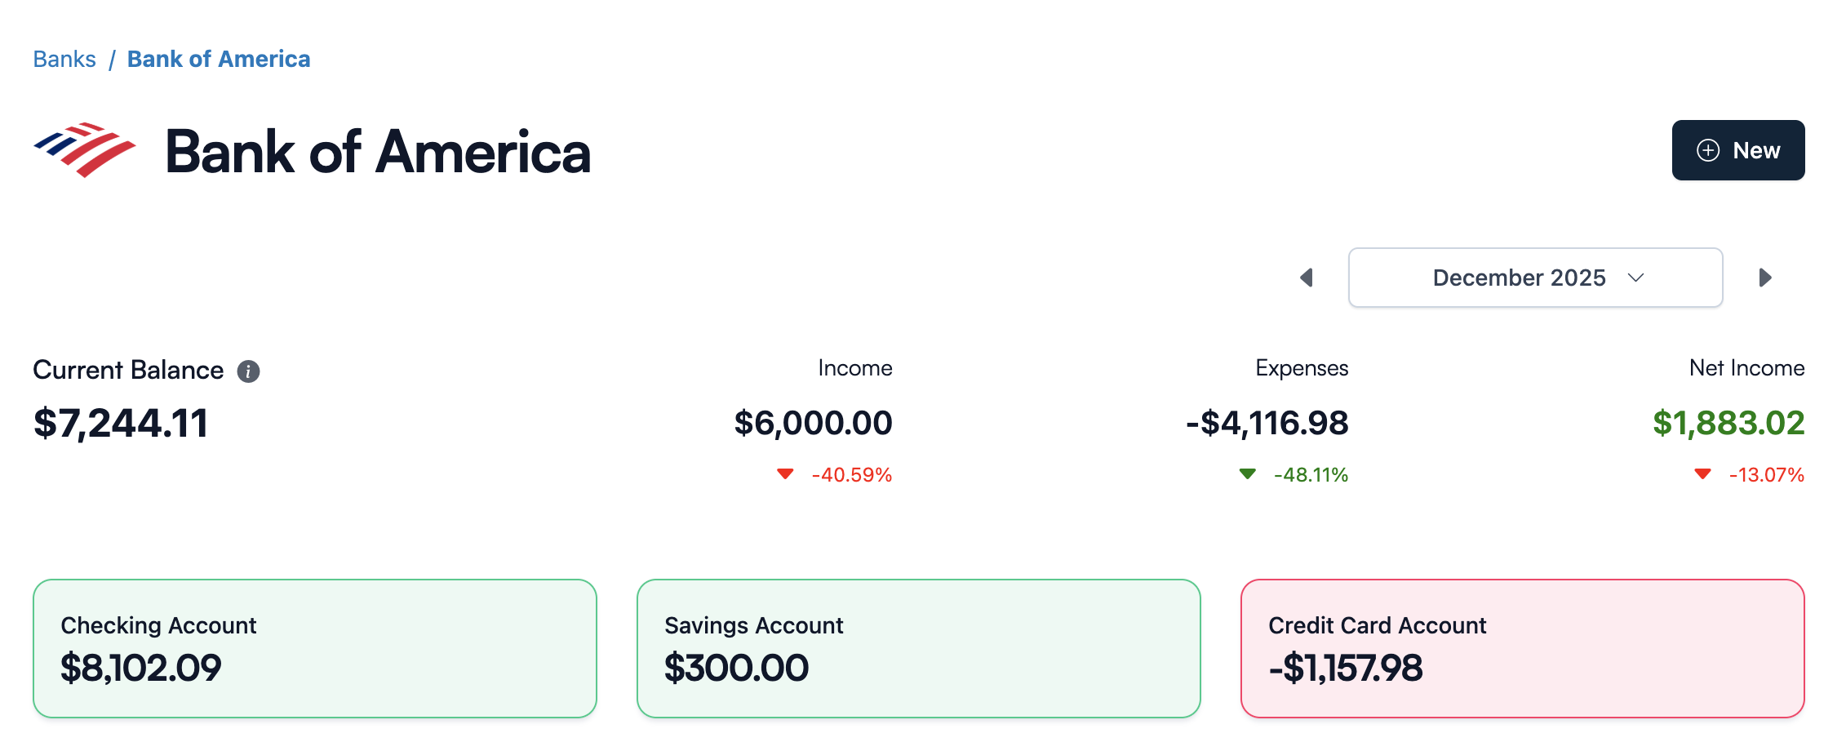The width and height of the screenshot is (1846, 751).
Task: Expand the chevron next to December 2025
Action: [1635, 278]
